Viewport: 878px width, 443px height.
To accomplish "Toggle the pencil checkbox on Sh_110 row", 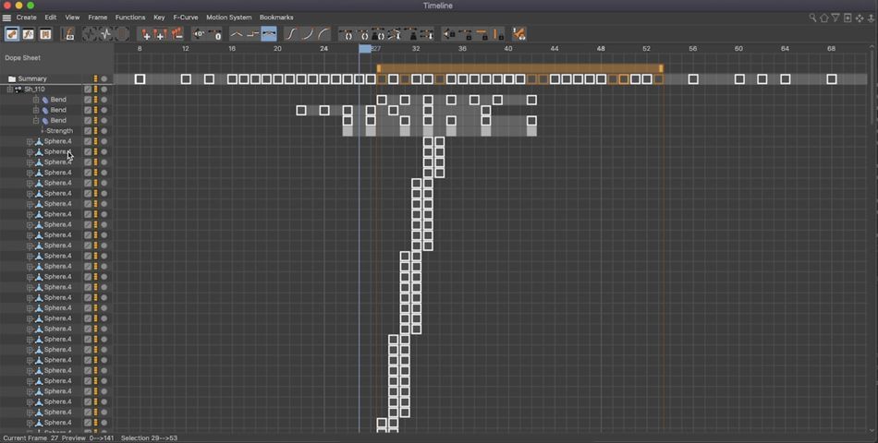I will click(88, 90).
